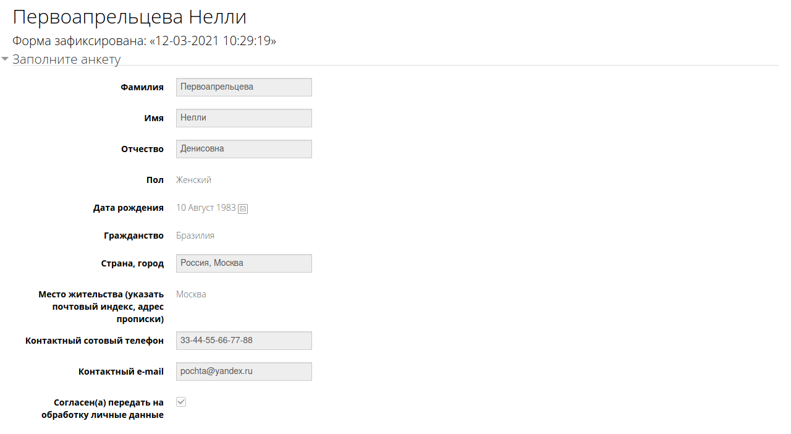Select the "Фамилия" field label
791x434 pixels.
click(142, 87)
